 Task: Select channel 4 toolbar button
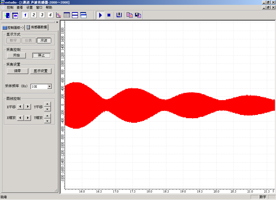tap(50, 15)
